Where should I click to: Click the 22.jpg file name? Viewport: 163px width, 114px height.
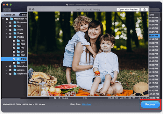[x=65, y=98]
